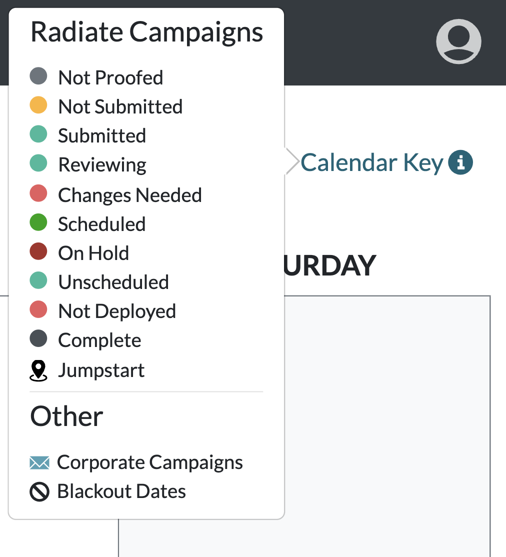The height and width of the screenshot is (557, 506).
Task: Click the Blackout Dates label text
Action: 121,491
